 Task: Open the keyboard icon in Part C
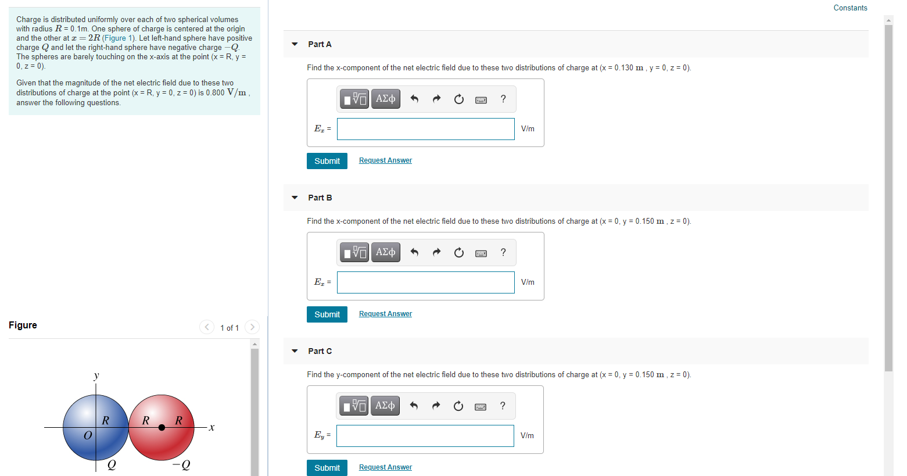[x=480, y=406]
